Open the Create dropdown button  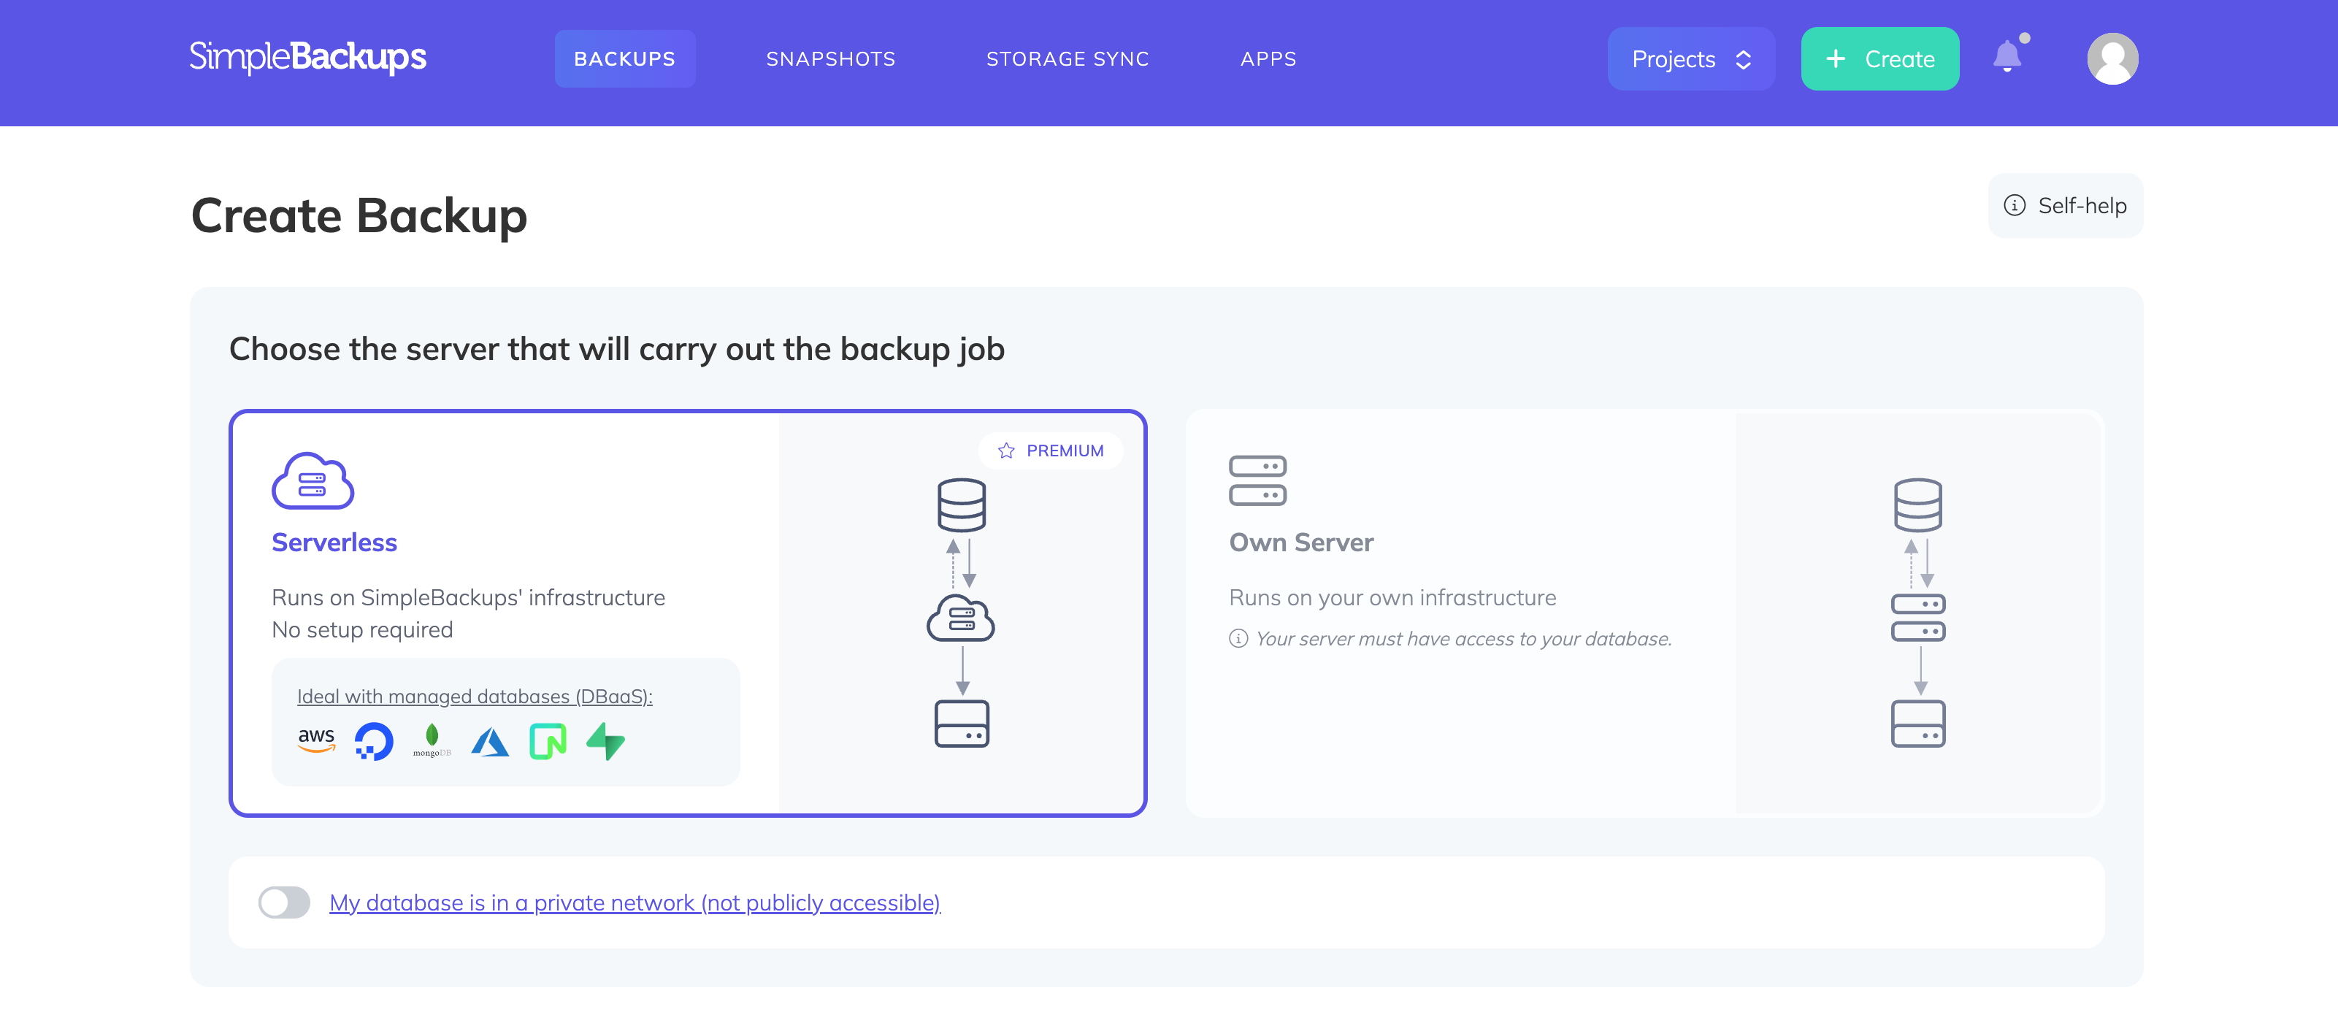1879,59
